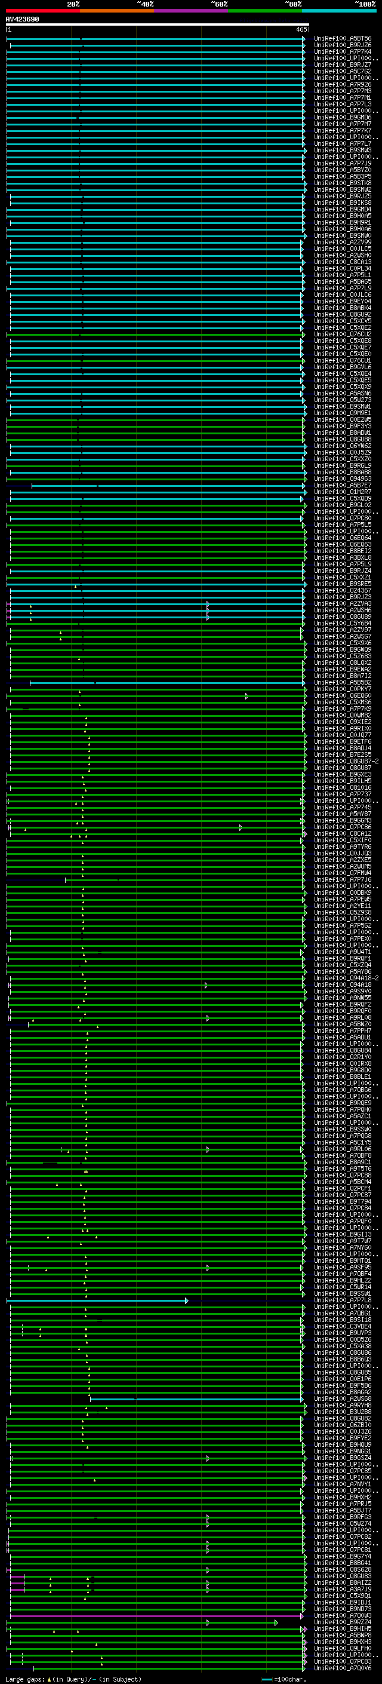
Task: Select the purple alignment bar for UniRef100_A7QQW3
Action: [x=157, y=1616]
